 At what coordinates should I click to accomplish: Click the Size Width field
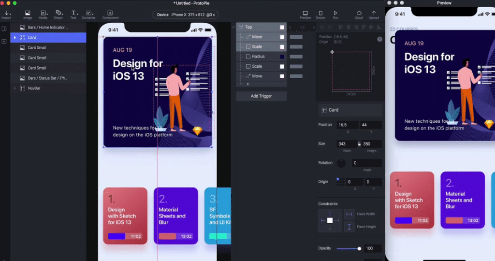[347, 144]
